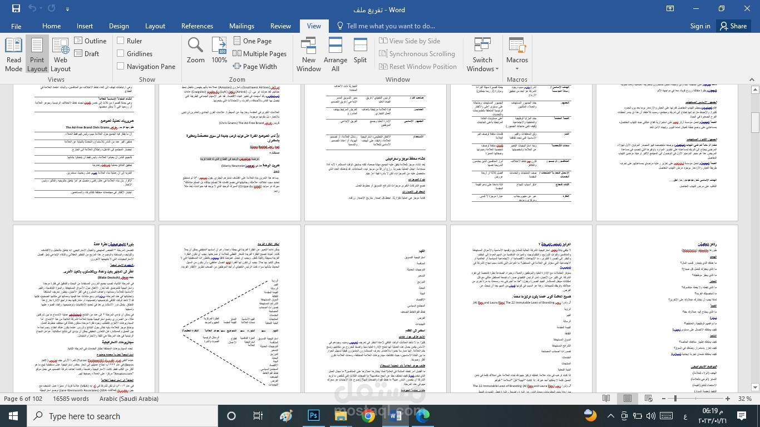Enable the Ruler checkbox
The width and height of the screenshot is (760, 427).
coord(121,41)
